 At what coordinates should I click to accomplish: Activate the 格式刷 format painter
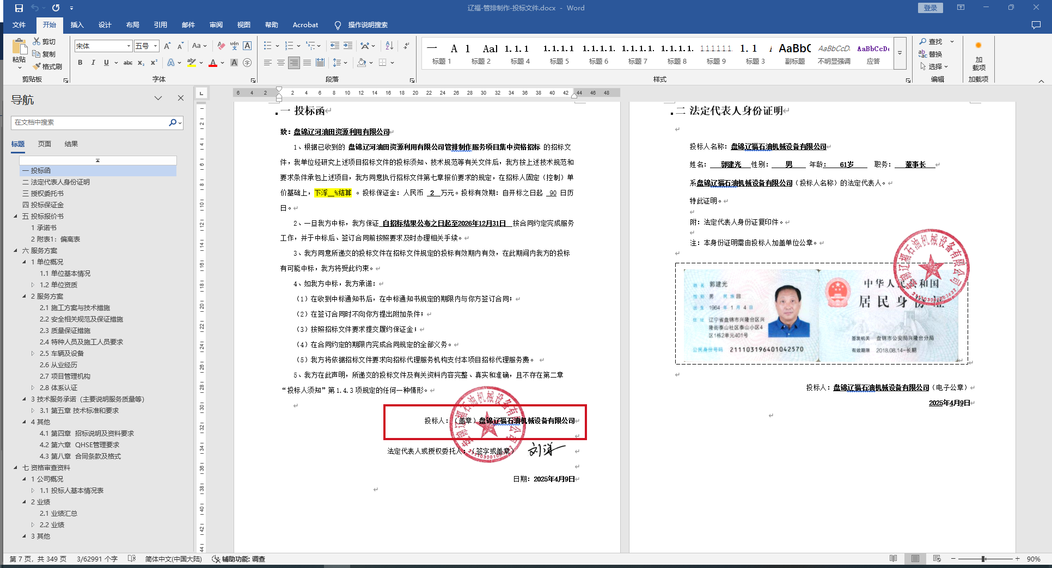click(x=47, y=66)
